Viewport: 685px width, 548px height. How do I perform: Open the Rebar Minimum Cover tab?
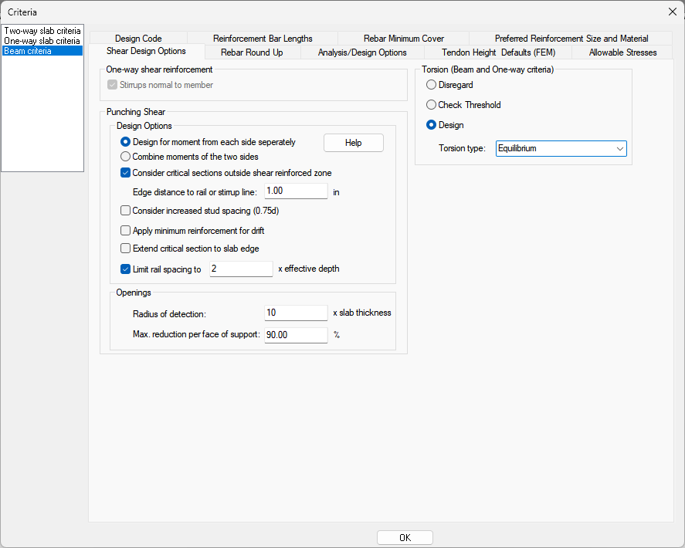click(404, 39)
